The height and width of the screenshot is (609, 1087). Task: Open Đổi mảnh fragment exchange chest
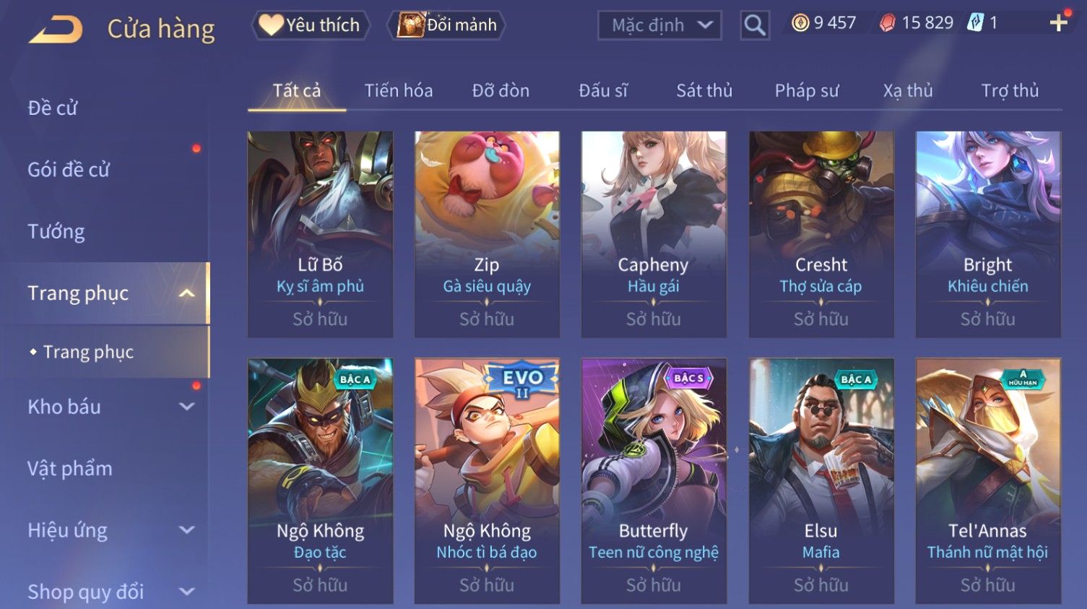tap(446, 25)
